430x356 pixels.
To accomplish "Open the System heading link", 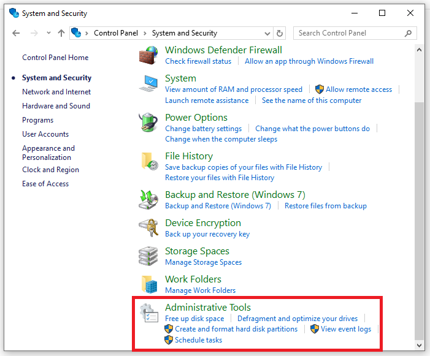I will tap(180, 78).
